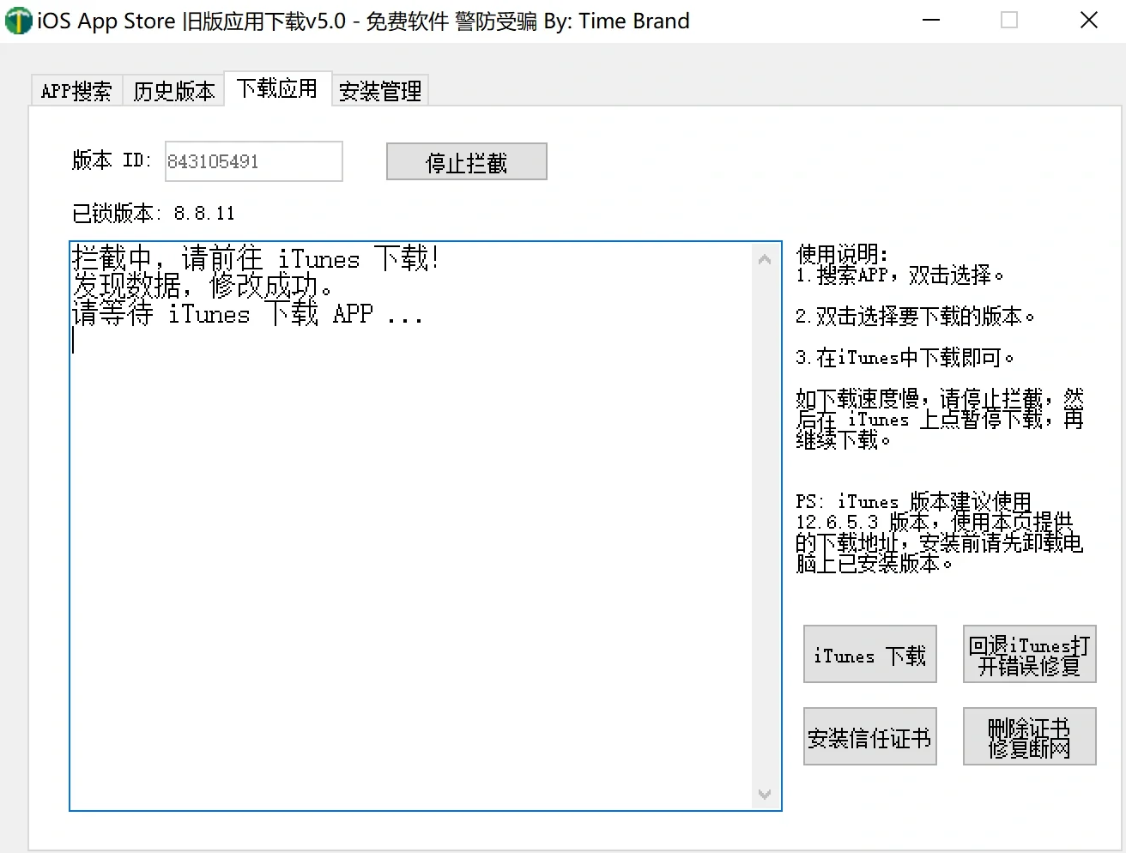
Task: Click the 安装信任证书 button
Action: (869, 736)
